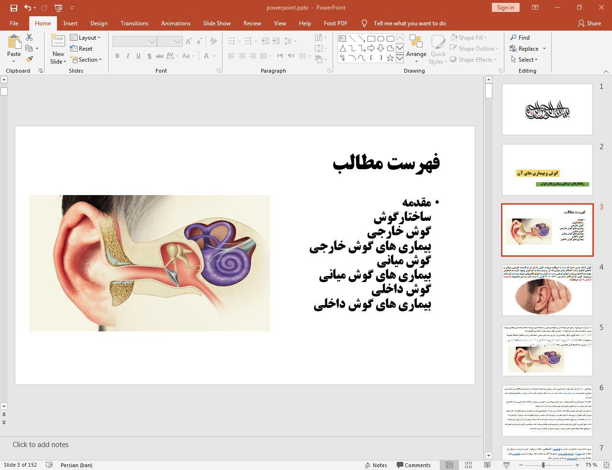
Task: Click fit slide to window icon
Action: 606,465
